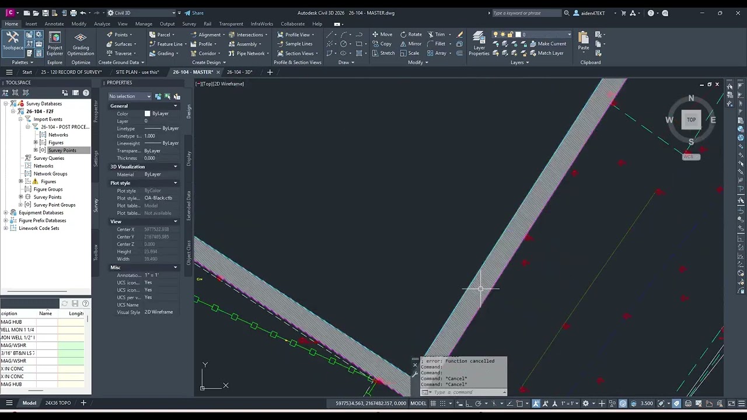
Task: Open Layer Properties manager
Action: [479, 44]
